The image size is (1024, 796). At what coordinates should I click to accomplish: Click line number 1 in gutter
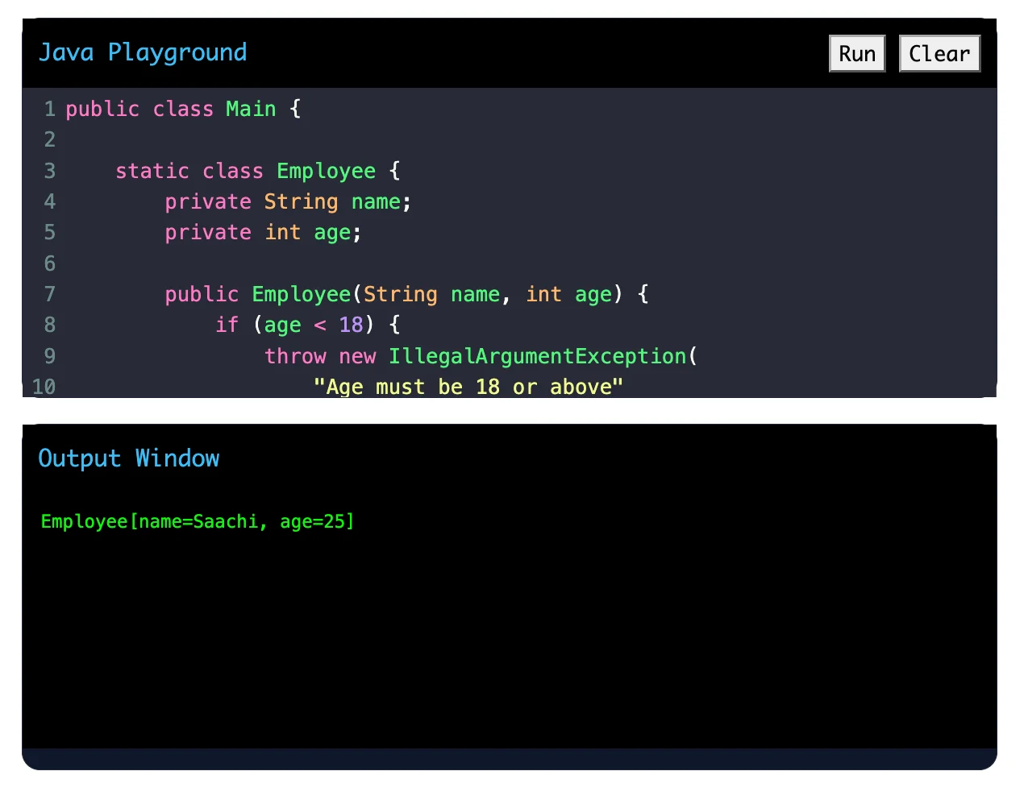pos(50,109)
